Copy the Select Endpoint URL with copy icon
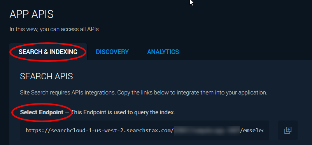This screenshot has width=312, height=145. 288,130
